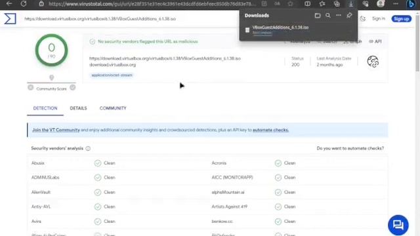Click the alphaMountain.ai vendor name
Screen dimensions: 420x236
[228, 192]
